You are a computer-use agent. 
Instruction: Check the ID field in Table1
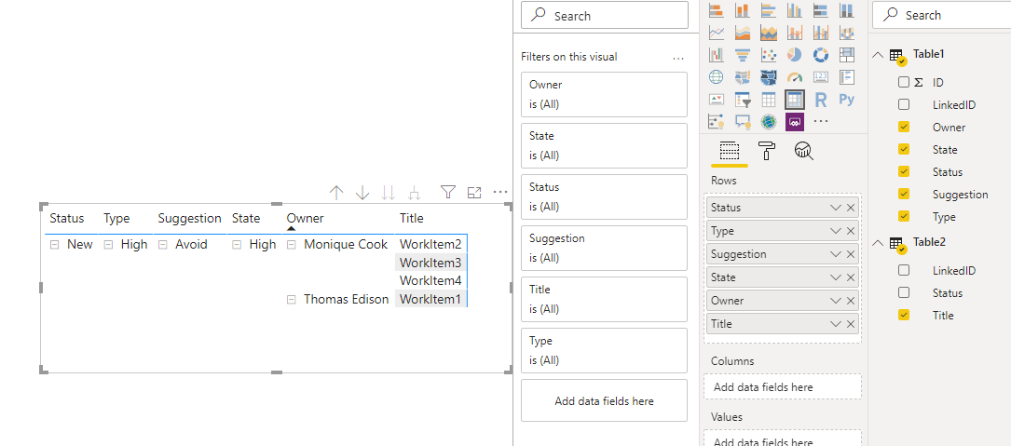pos(904,83)
